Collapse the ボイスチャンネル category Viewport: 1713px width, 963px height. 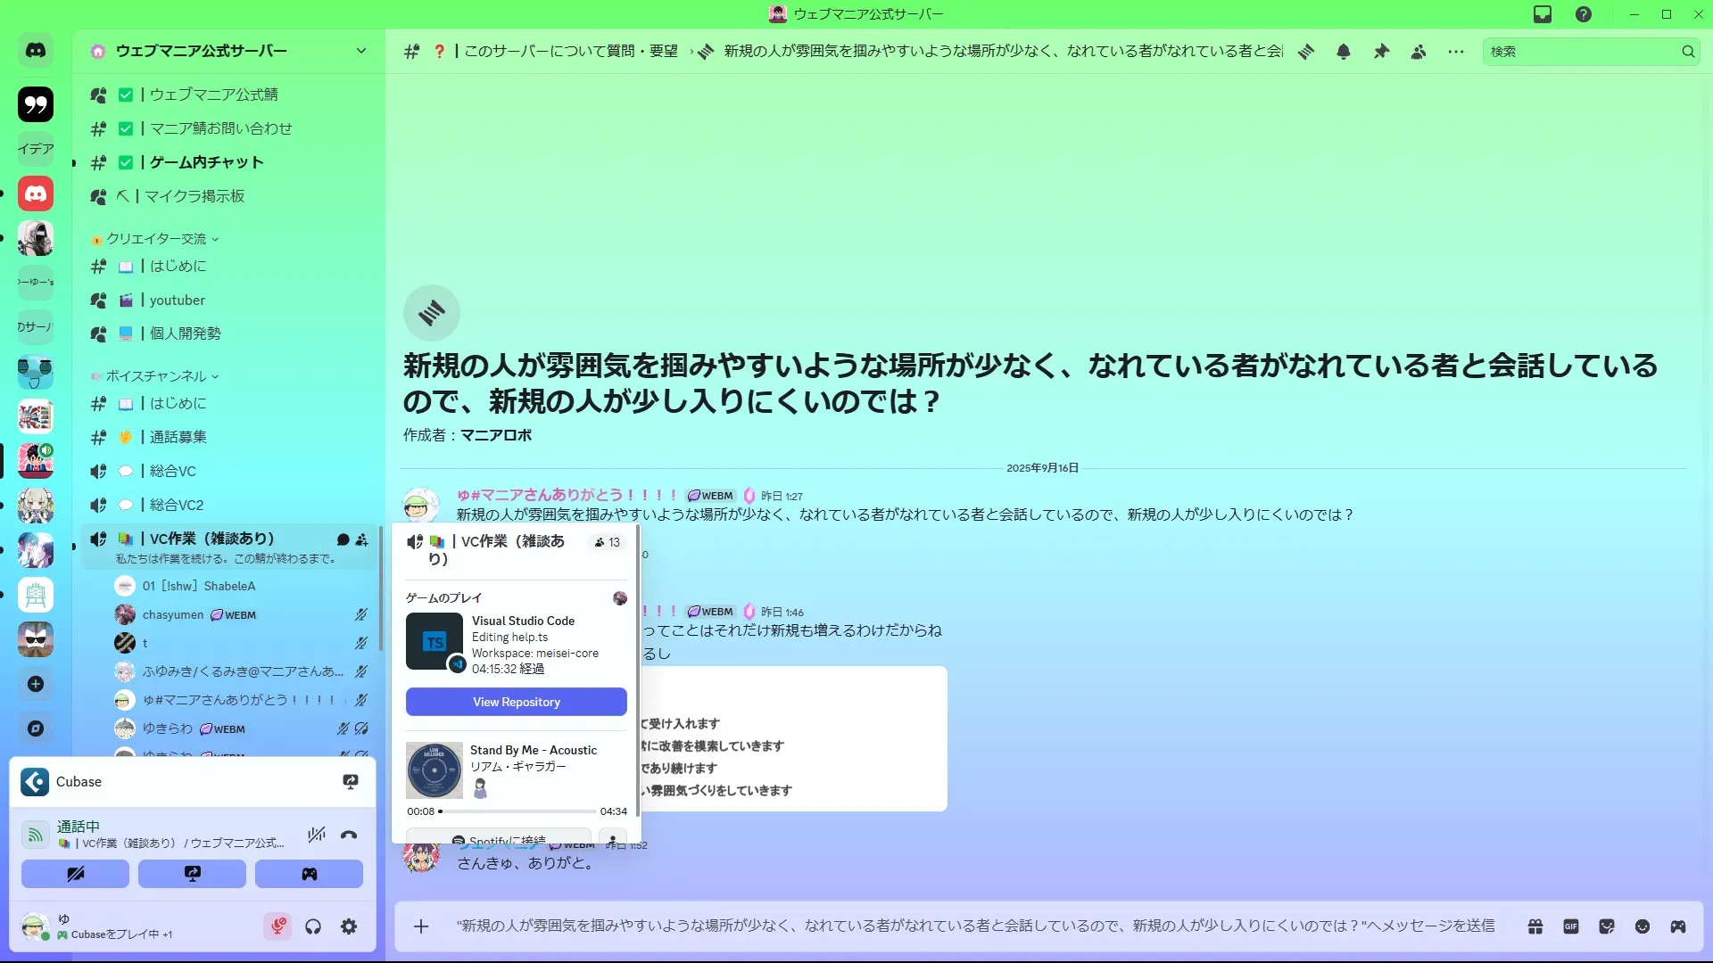157,376
